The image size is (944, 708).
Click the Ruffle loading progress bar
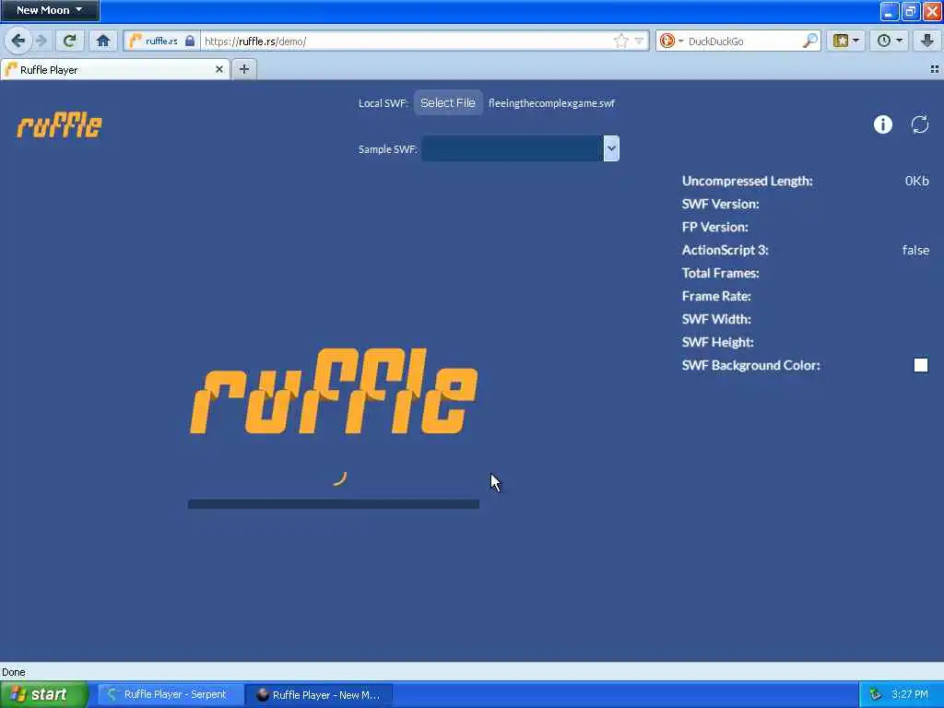334,504
